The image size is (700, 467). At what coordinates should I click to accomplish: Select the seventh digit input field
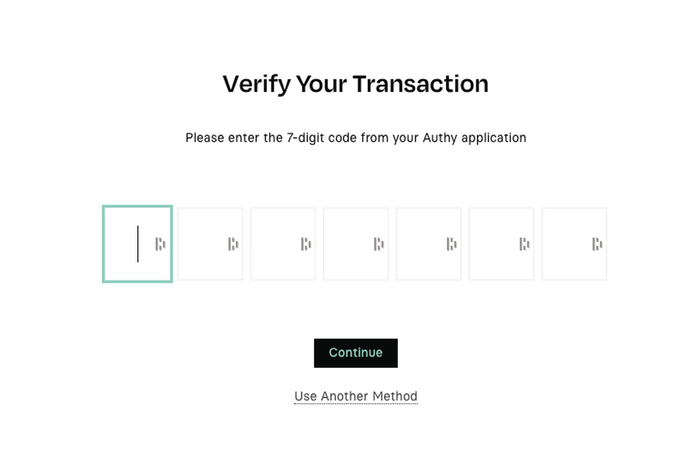574,244
